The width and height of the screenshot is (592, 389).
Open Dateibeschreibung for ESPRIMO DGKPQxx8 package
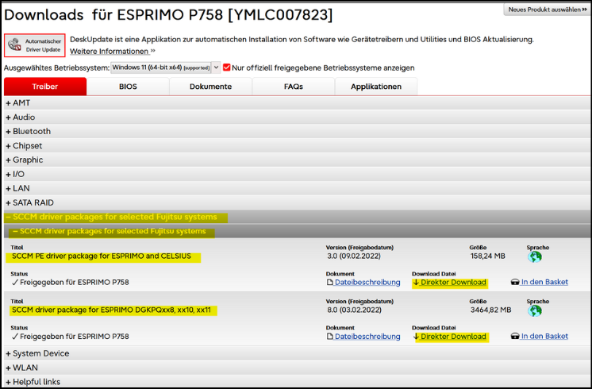363,337
